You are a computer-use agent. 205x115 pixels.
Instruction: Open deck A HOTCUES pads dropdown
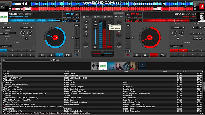[x=6, y=46]
